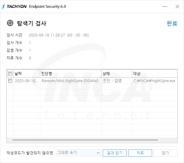Image resolution: width=184 pixels, height=163 pixels.
Task: Click the 상태 column header
Action: (x=117, y=74)
